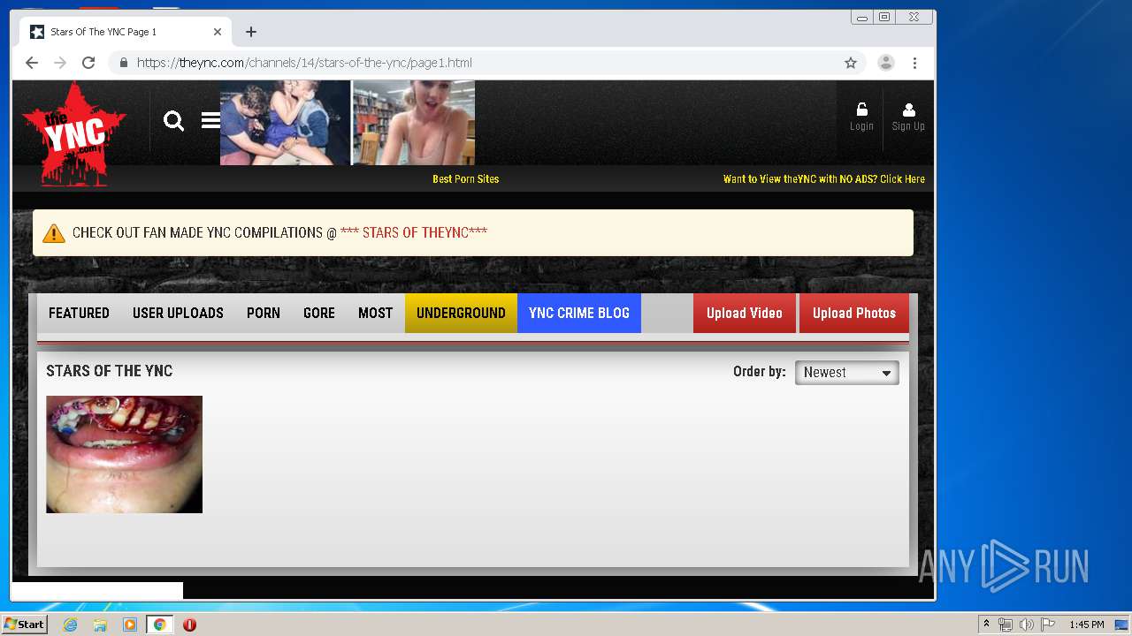Go back with the browser back arrow

point(32,63)
